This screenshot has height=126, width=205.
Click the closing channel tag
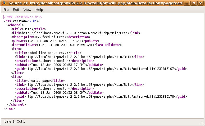pos(16,104)
